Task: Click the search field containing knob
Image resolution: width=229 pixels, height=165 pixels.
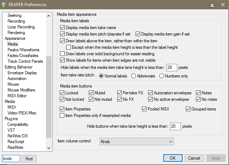Action: 11,159
